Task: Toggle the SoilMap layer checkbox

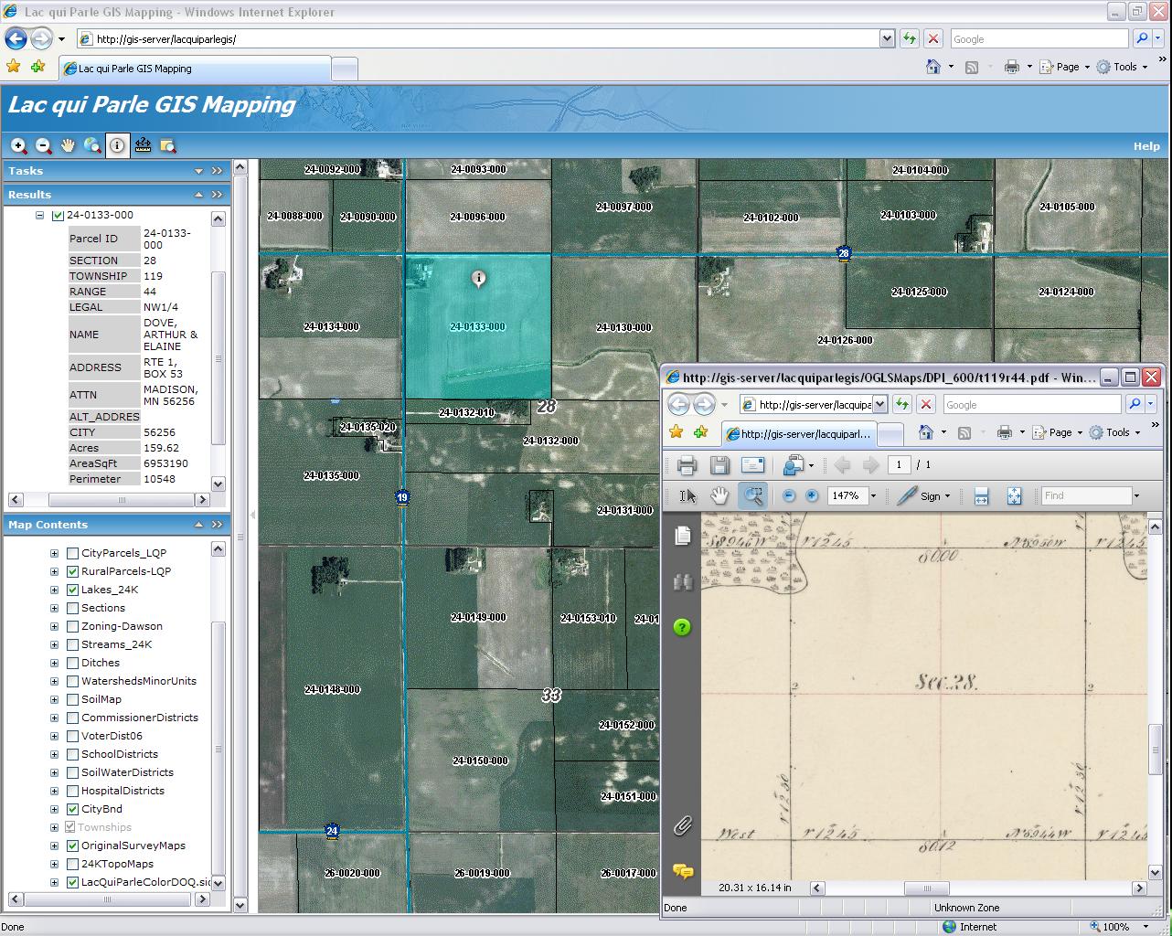Action: coord(73,699)
